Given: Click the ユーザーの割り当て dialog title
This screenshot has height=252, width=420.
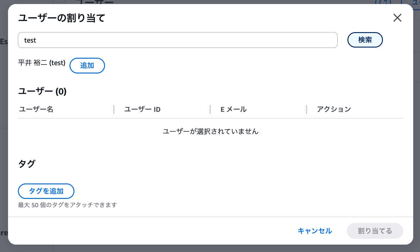Looking at the screenshot, I should click(x=61, y=18).
